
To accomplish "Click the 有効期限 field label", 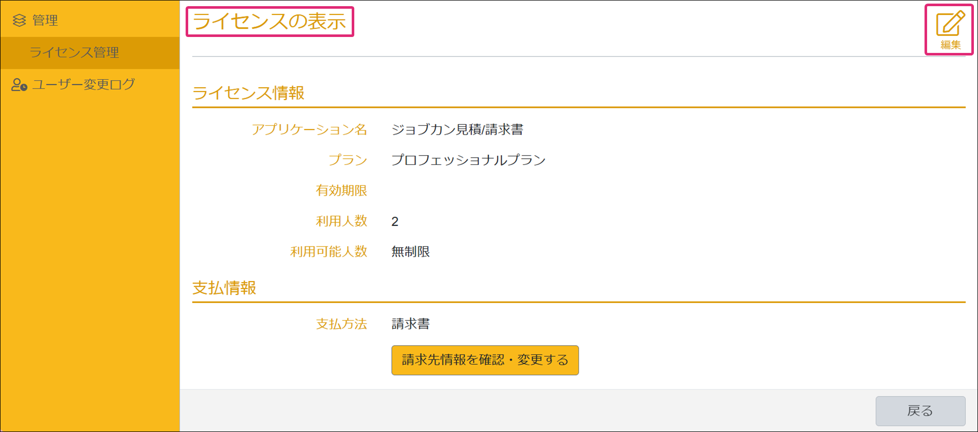I will tap(341, 191).
